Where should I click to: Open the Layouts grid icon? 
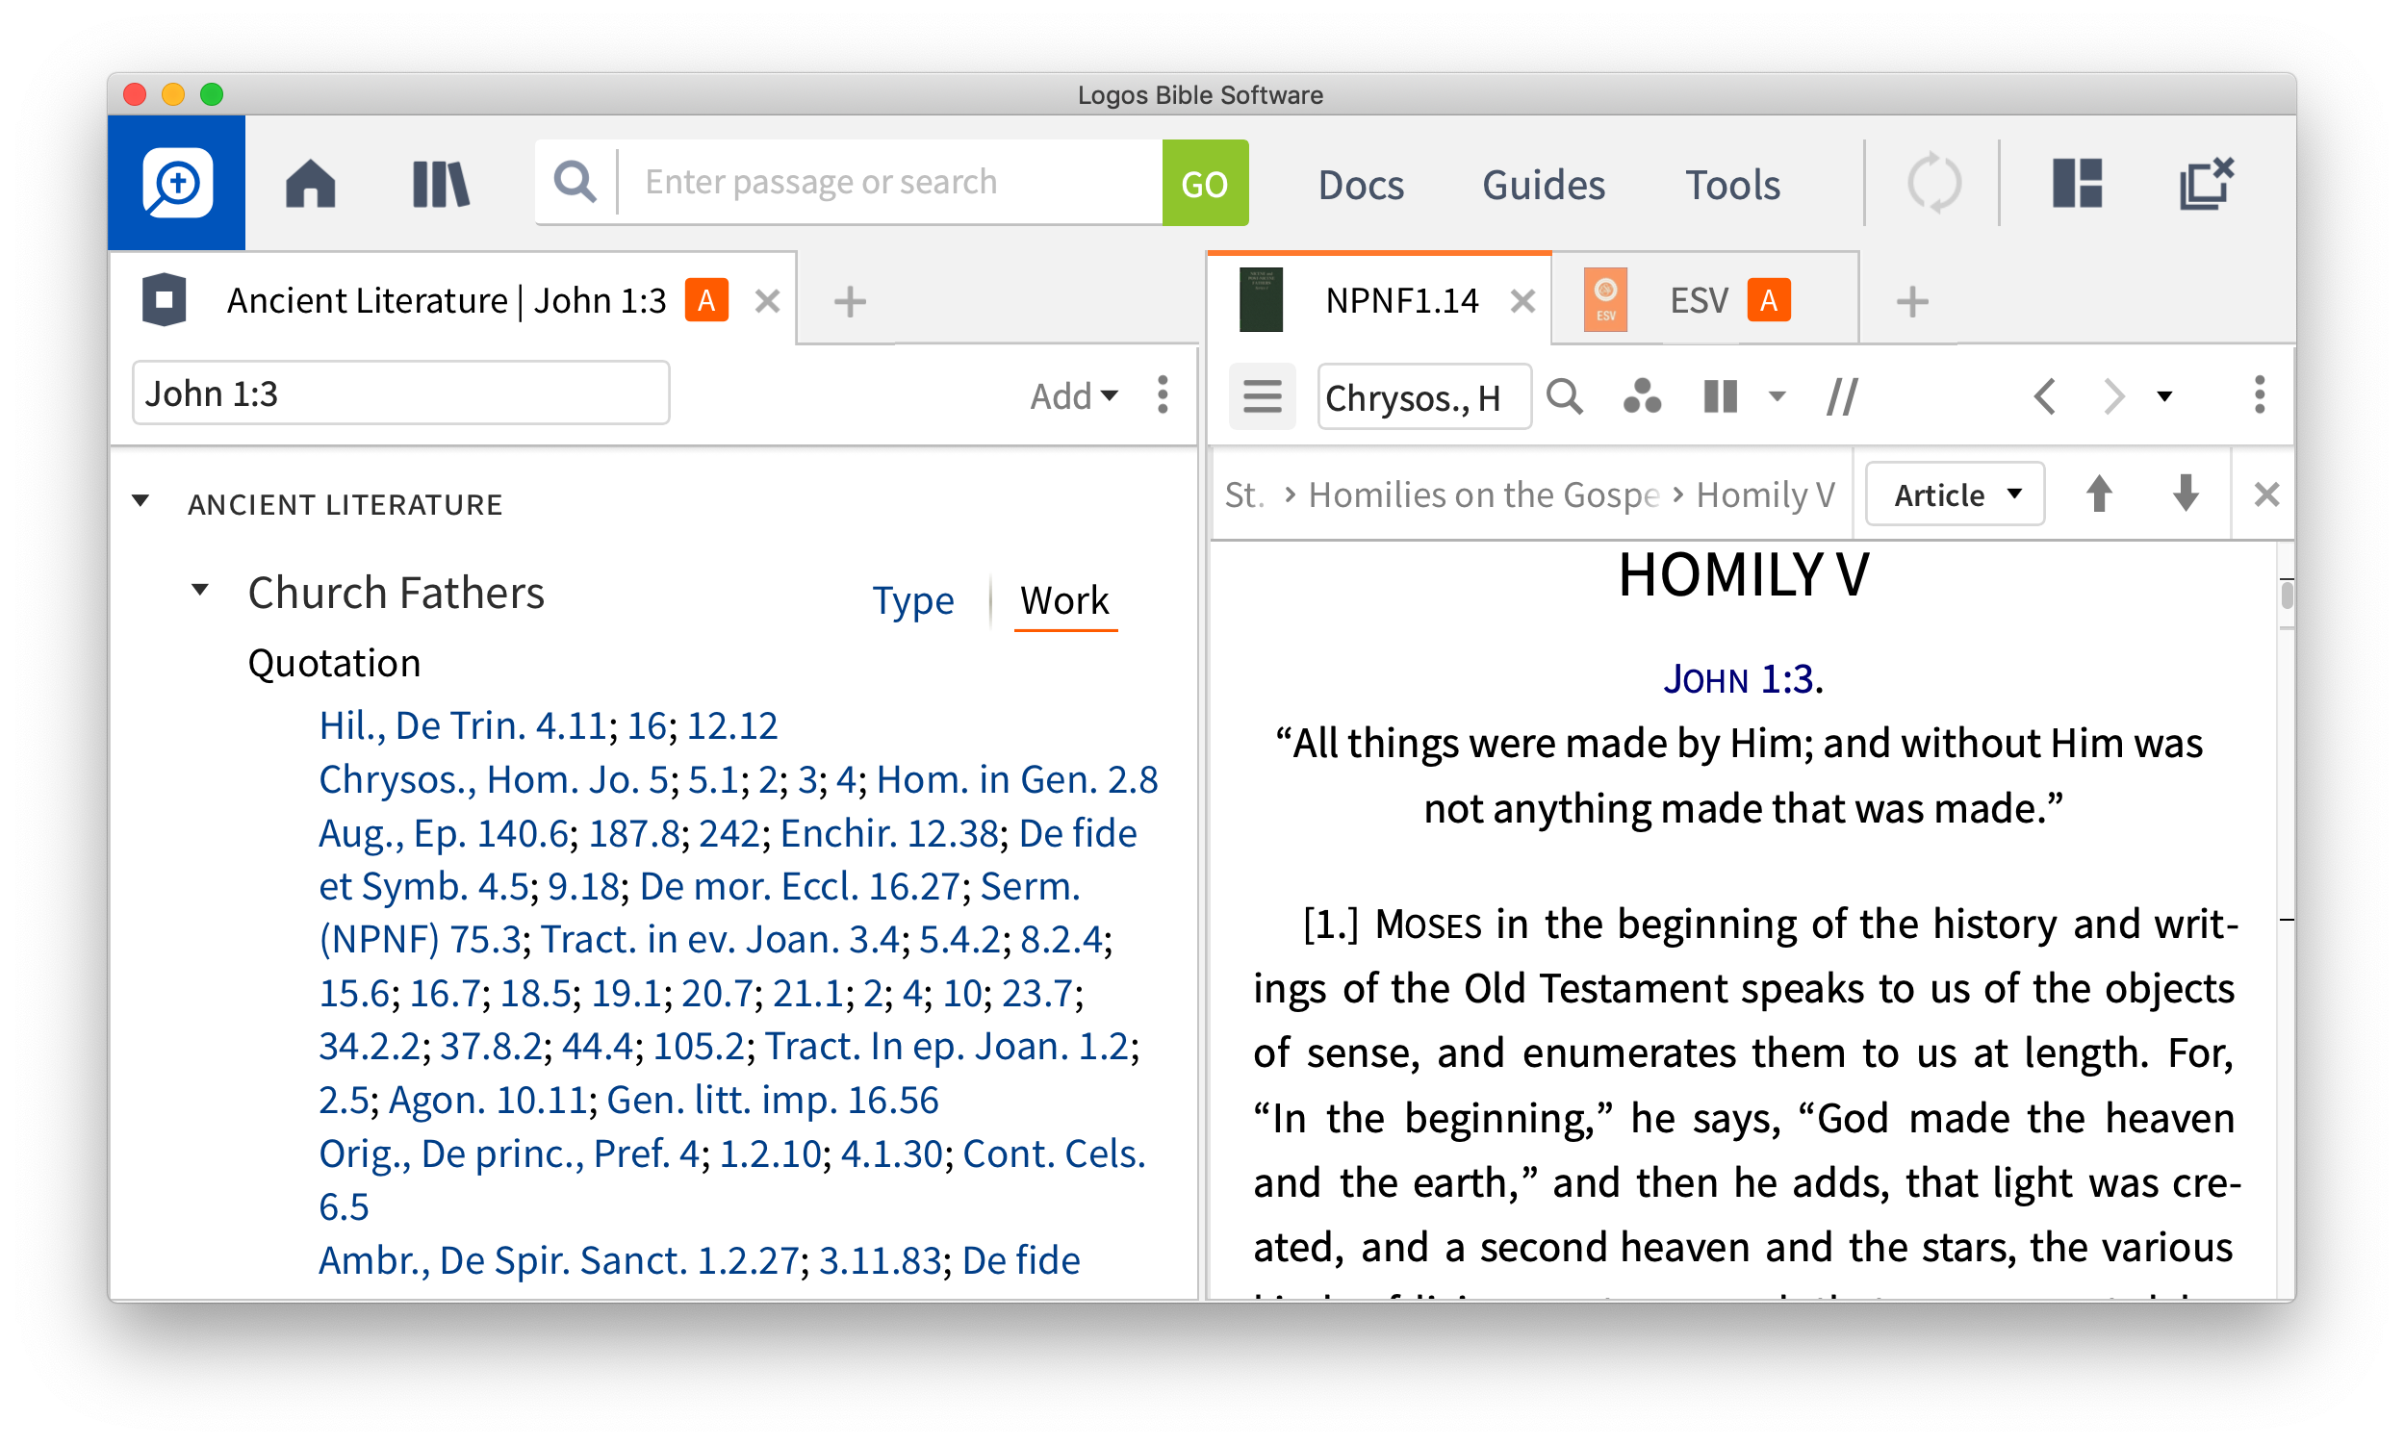click(x=2077, y=183)
